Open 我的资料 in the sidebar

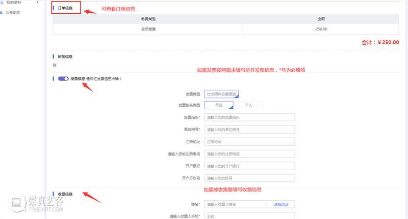click(14, 3)
